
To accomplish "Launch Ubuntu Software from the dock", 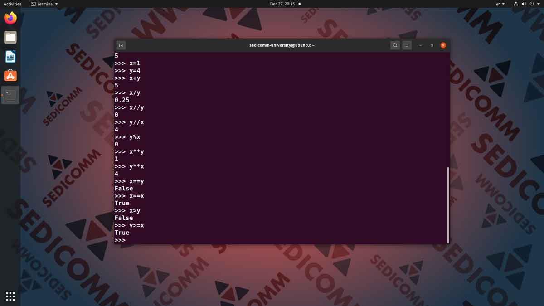I will click(x=10, y=75).
